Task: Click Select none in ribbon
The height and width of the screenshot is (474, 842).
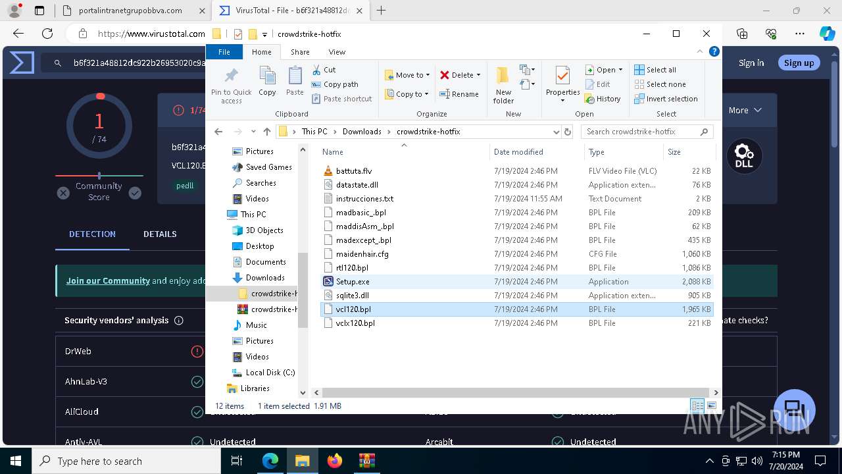Action: point(660,84)
